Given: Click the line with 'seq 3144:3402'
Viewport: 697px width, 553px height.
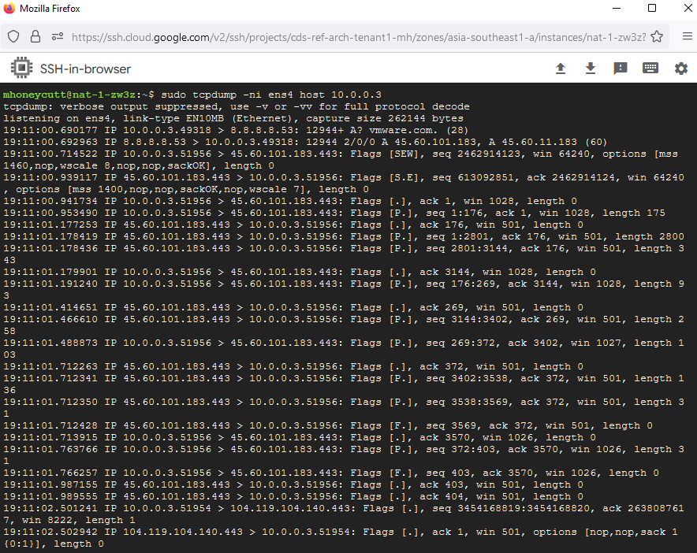Looking at the screenshot, I should coord(344,325).
